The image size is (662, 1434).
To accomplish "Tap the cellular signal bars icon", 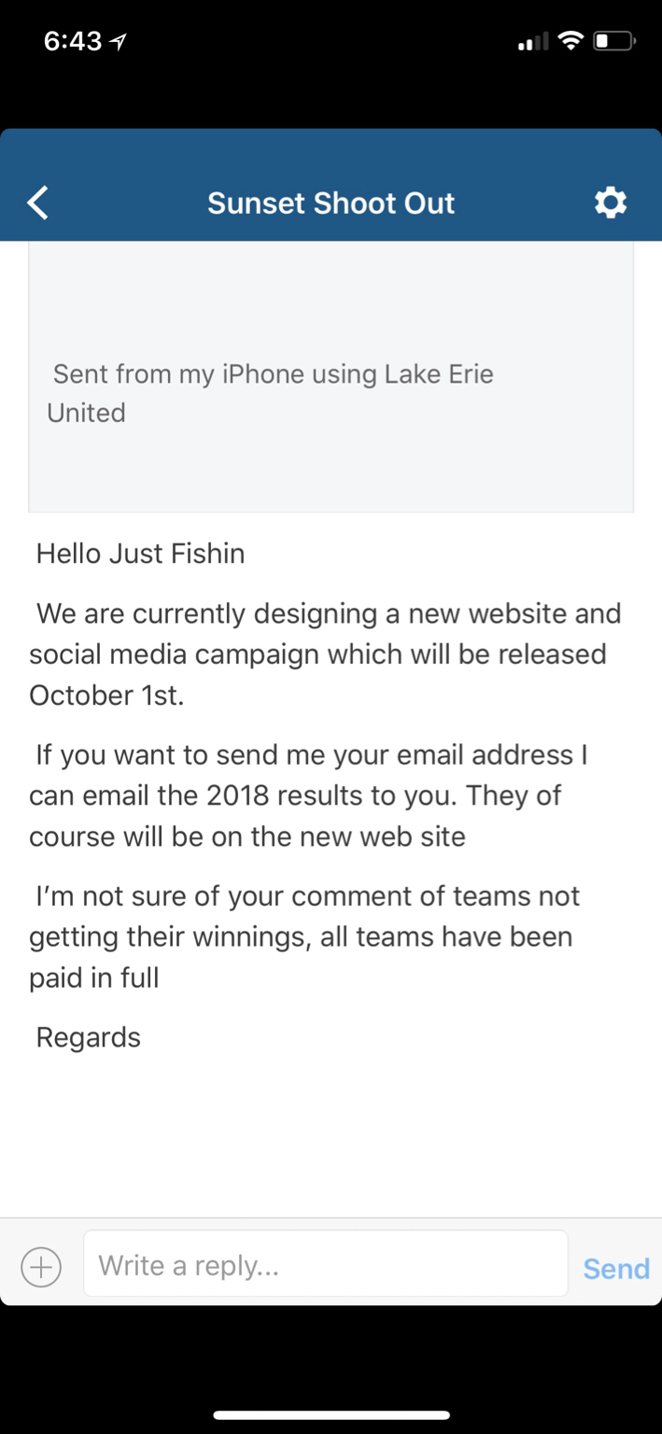I will [x=534, y=43].
